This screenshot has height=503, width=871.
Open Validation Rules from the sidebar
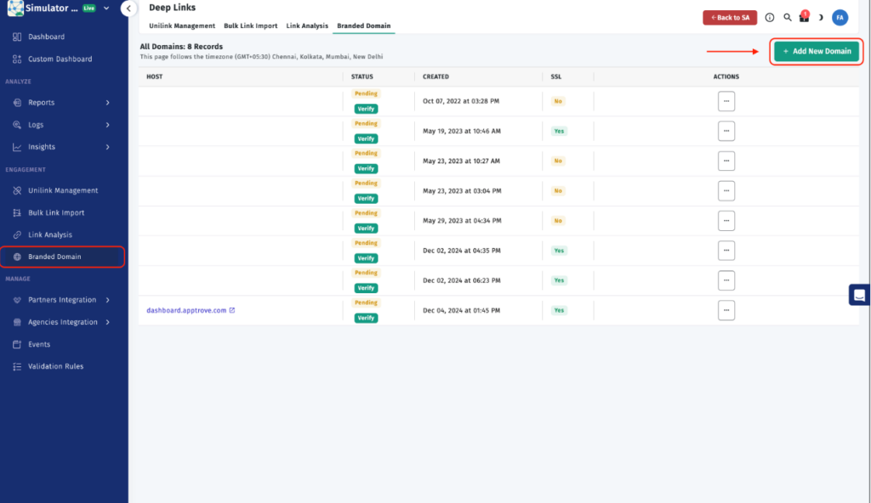coord(55,366)
